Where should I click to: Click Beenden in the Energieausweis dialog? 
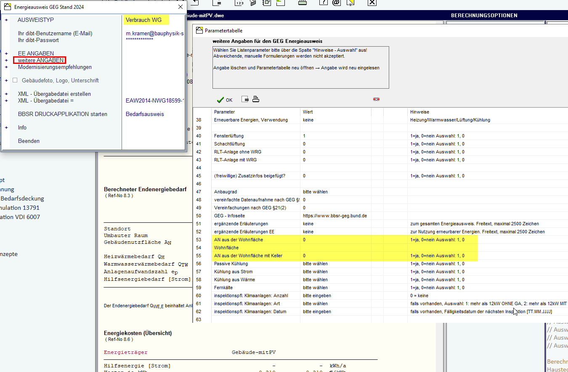29,141
